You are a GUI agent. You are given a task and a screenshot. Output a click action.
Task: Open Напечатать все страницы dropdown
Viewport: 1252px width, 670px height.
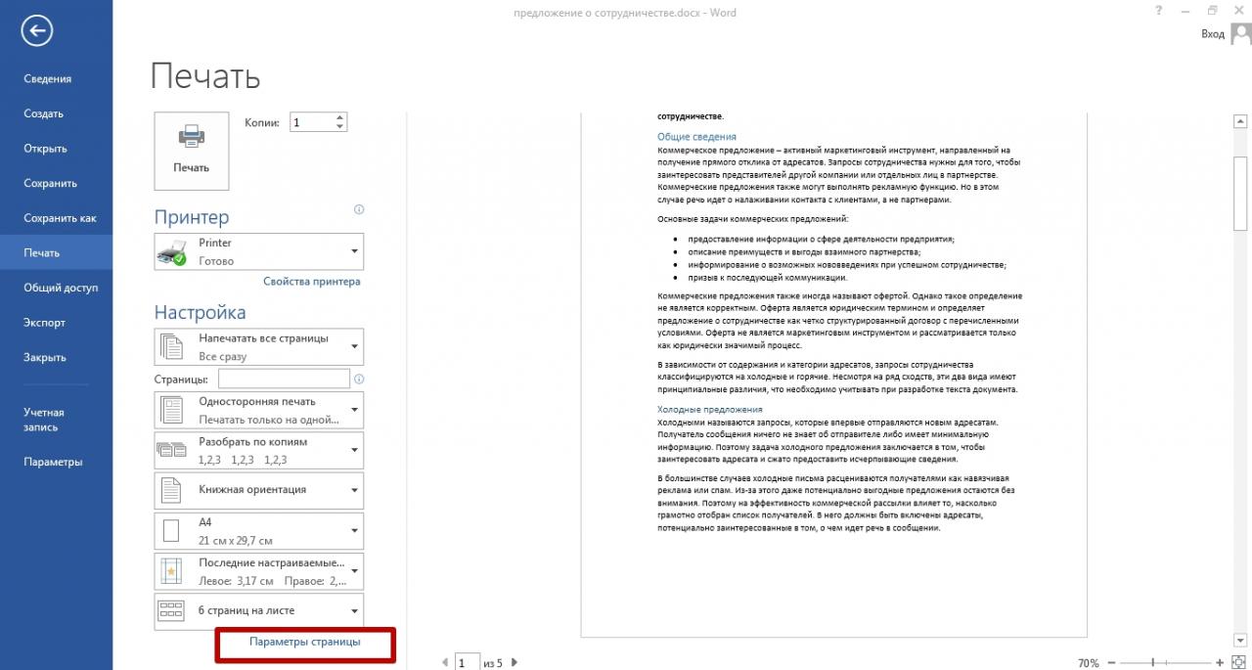tap(258, 347)
